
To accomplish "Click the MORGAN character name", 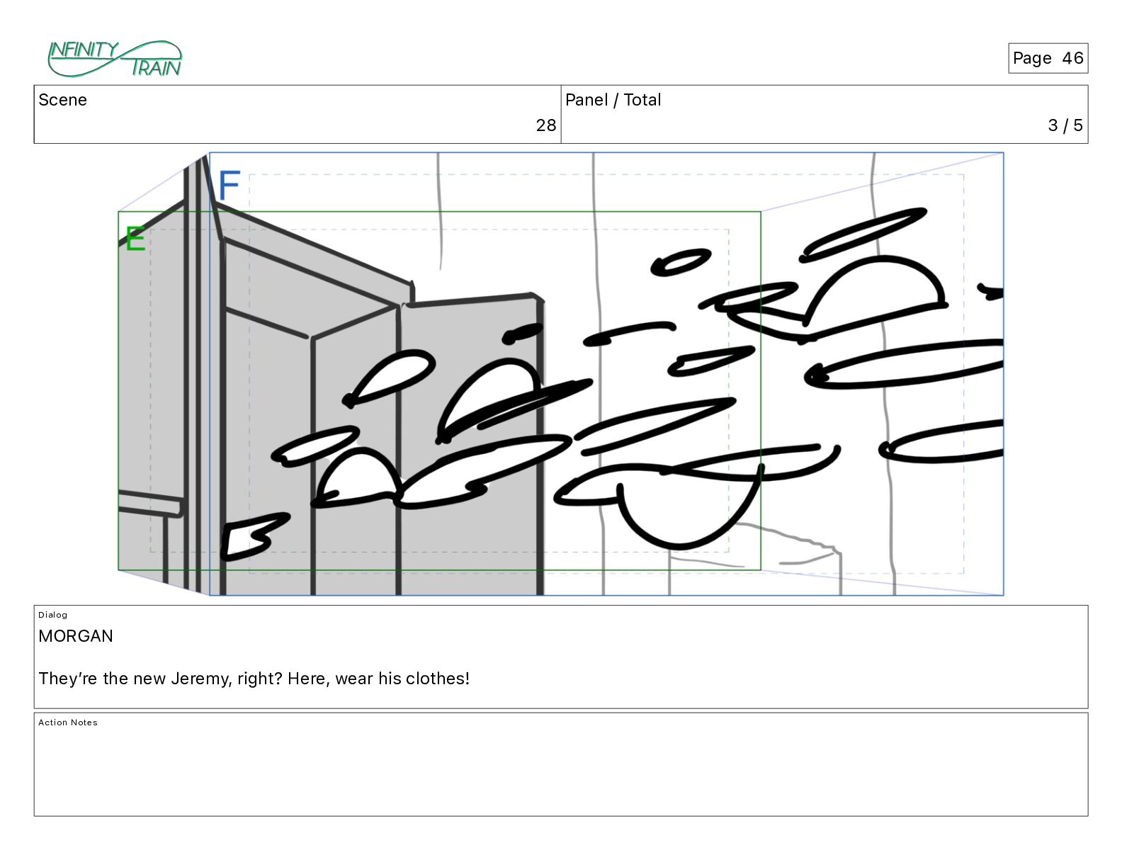I will click(76, 636).
